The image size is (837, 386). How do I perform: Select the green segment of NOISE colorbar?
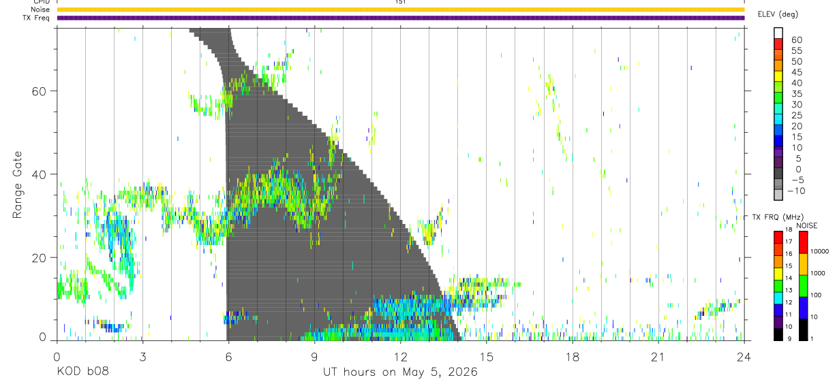pyautogui.click(x=804, y=286)
